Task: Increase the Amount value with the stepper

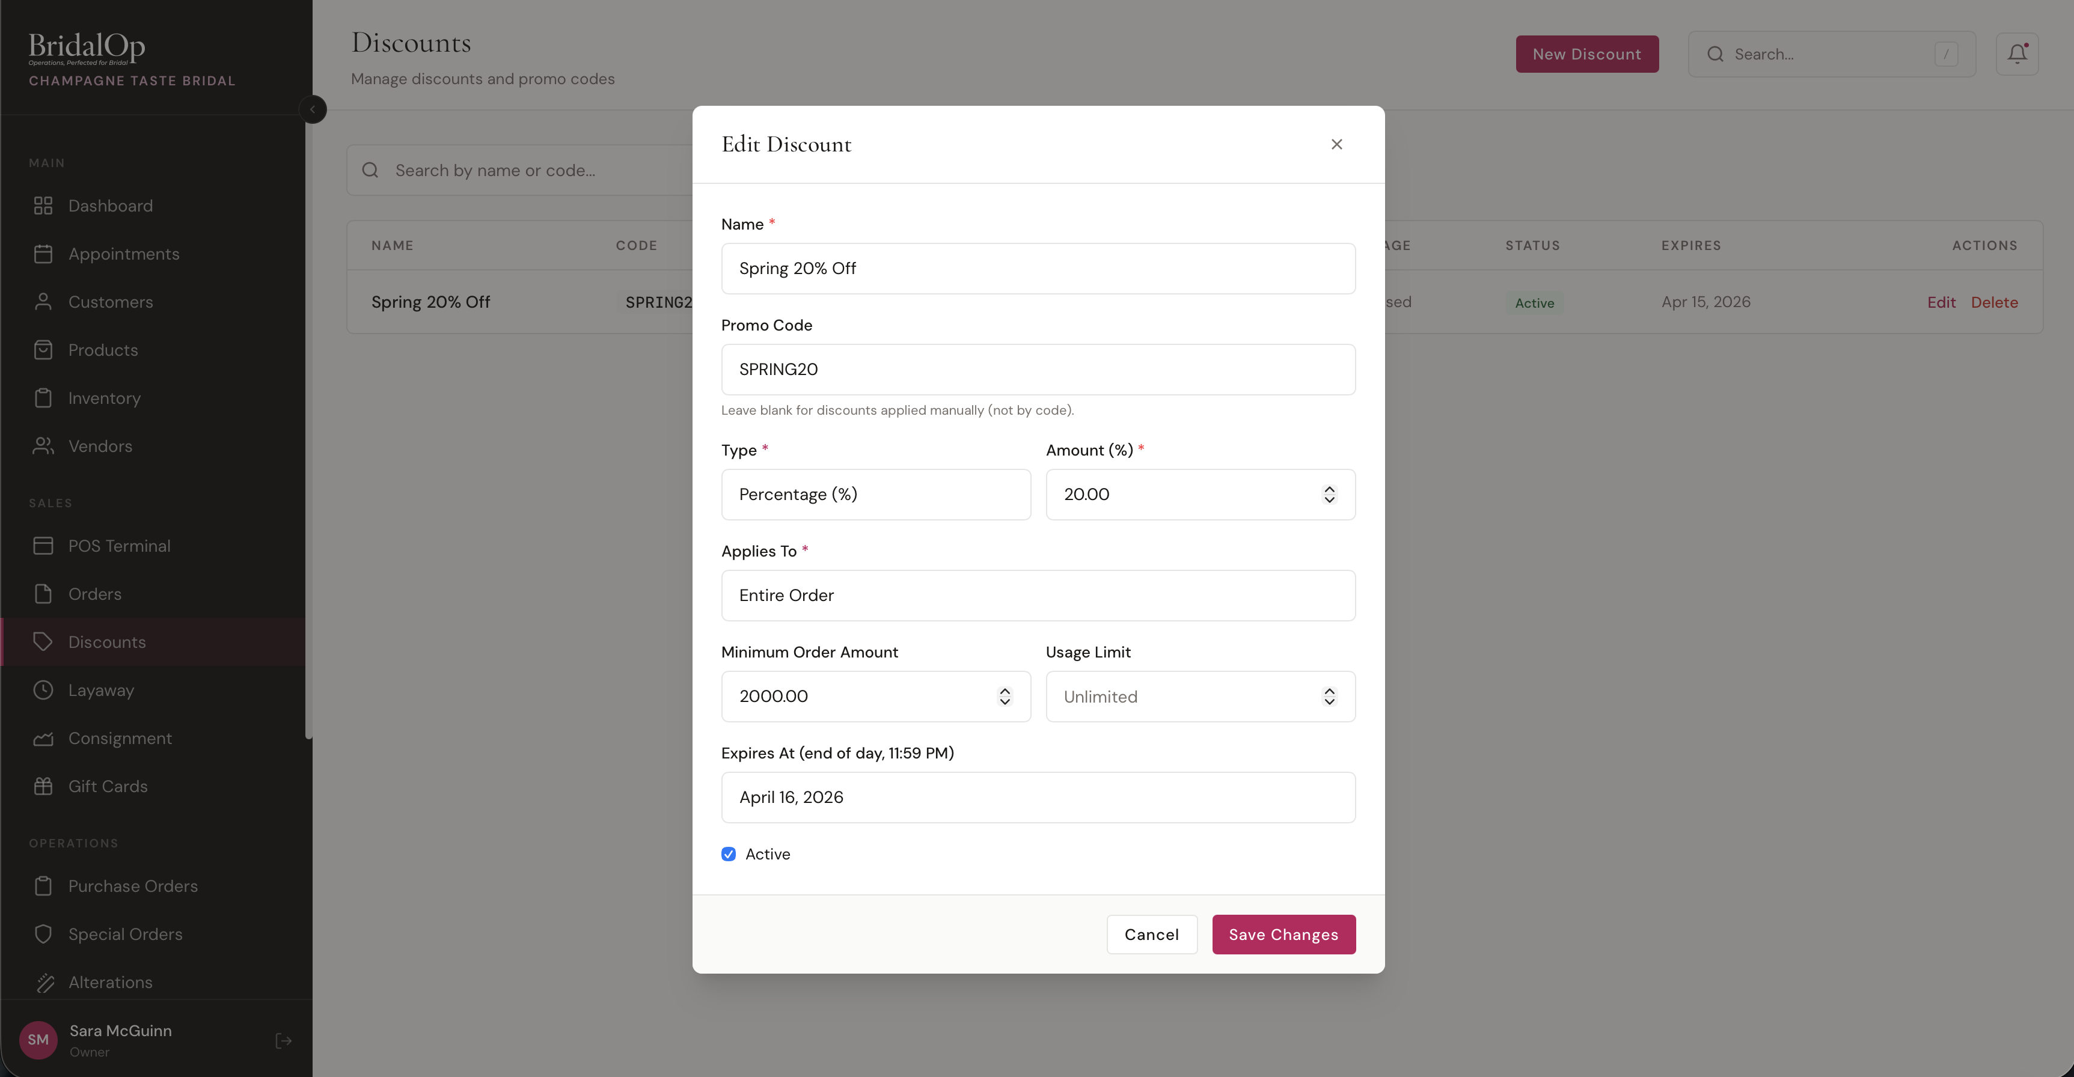Action: click(1329, 489)
